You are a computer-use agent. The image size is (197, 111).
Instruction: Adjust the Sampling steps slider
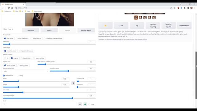click(x=73, y=71)
